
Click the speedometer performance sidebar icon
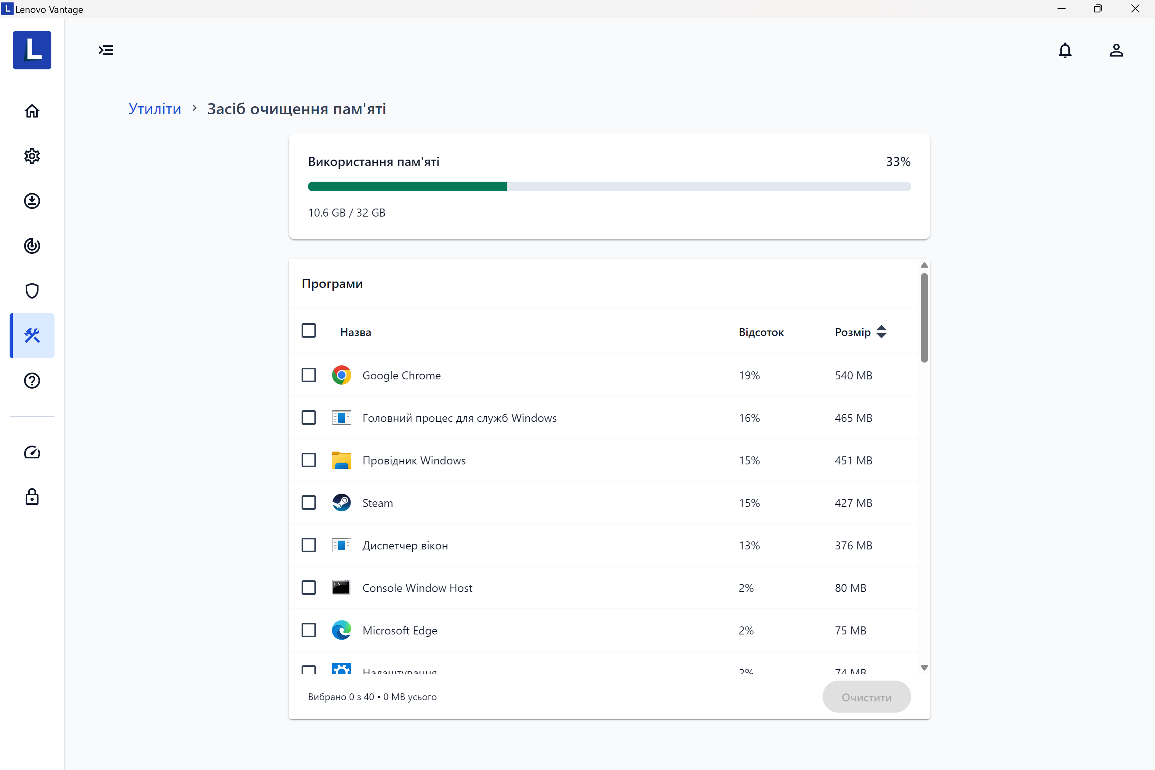point(32,452)
